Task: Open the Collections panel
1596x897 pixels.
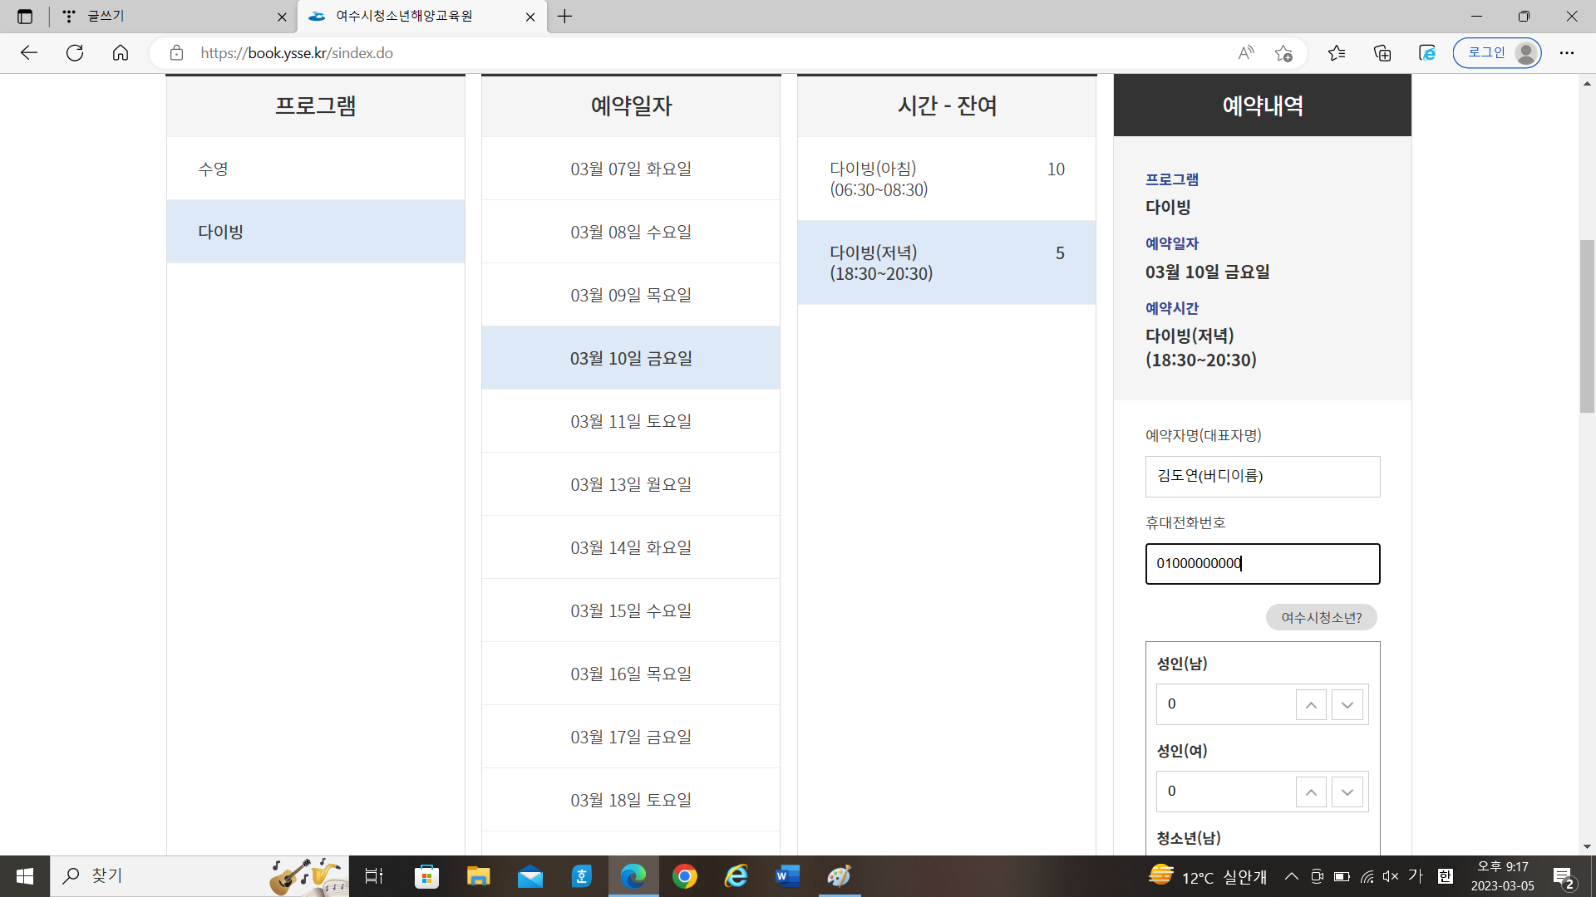Action: (1382, 53)
